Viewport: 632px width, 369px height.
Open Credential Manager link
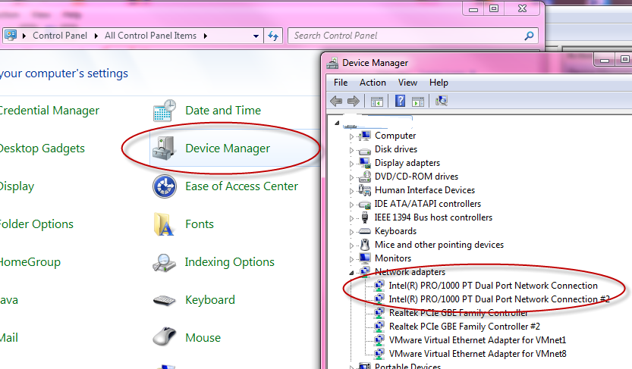(49, 111)
